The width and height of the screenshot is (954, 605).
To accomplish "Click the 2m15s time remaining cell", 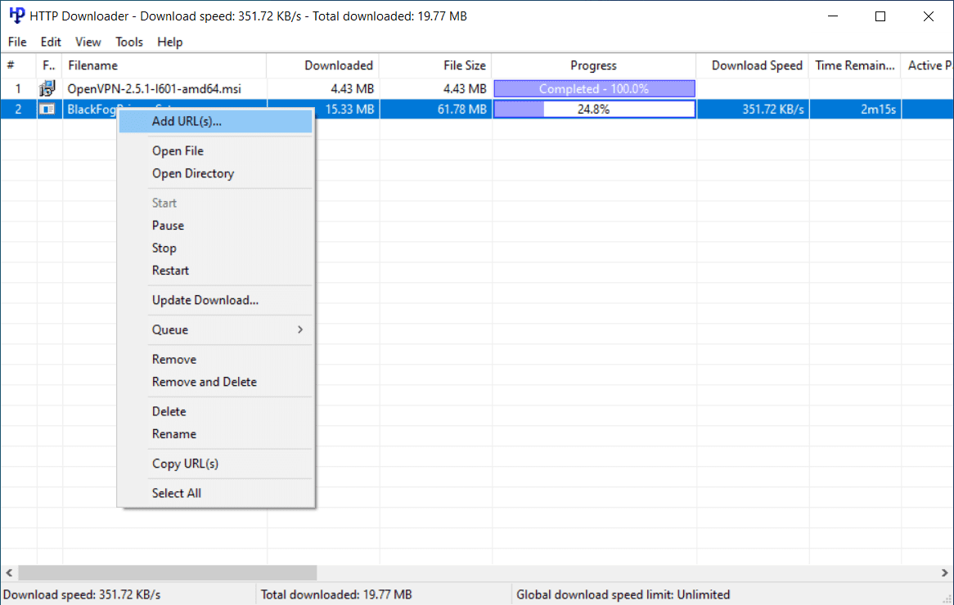I will point(856,110).
